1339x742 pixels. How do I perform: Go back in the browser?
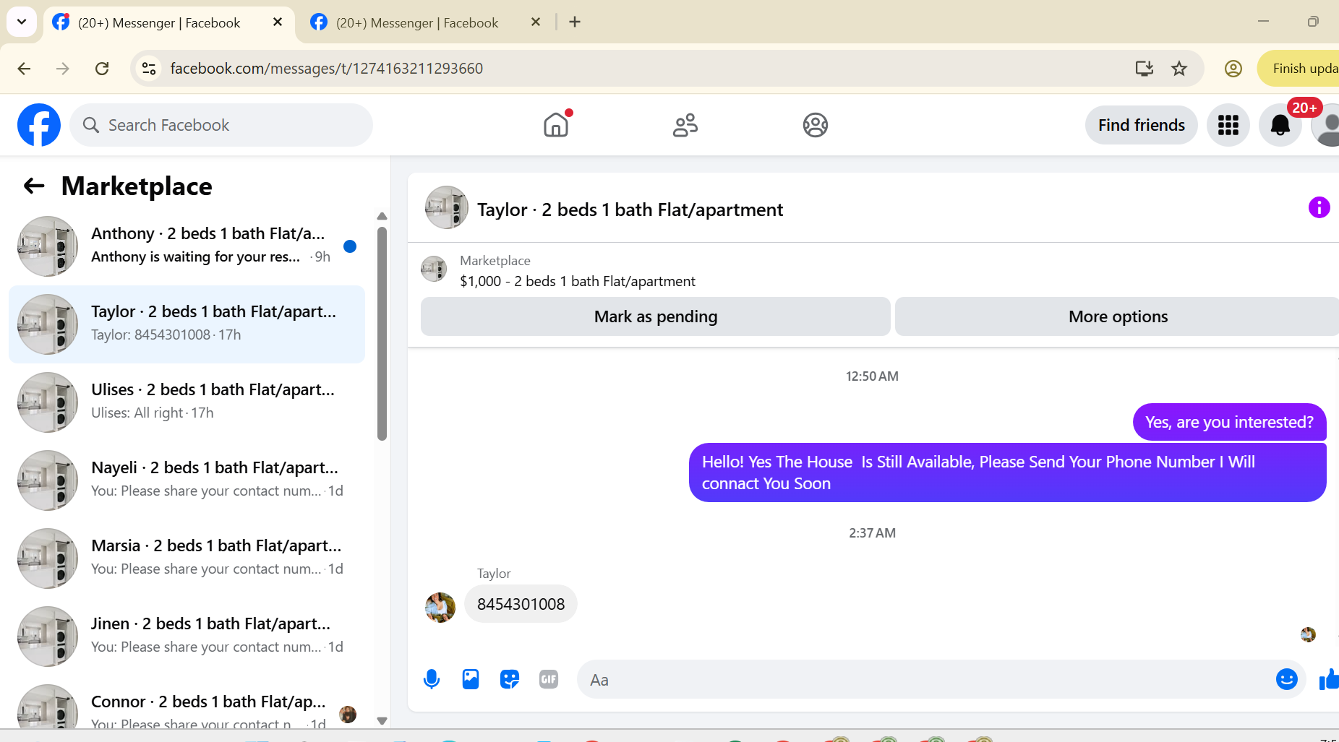(24, 69)
